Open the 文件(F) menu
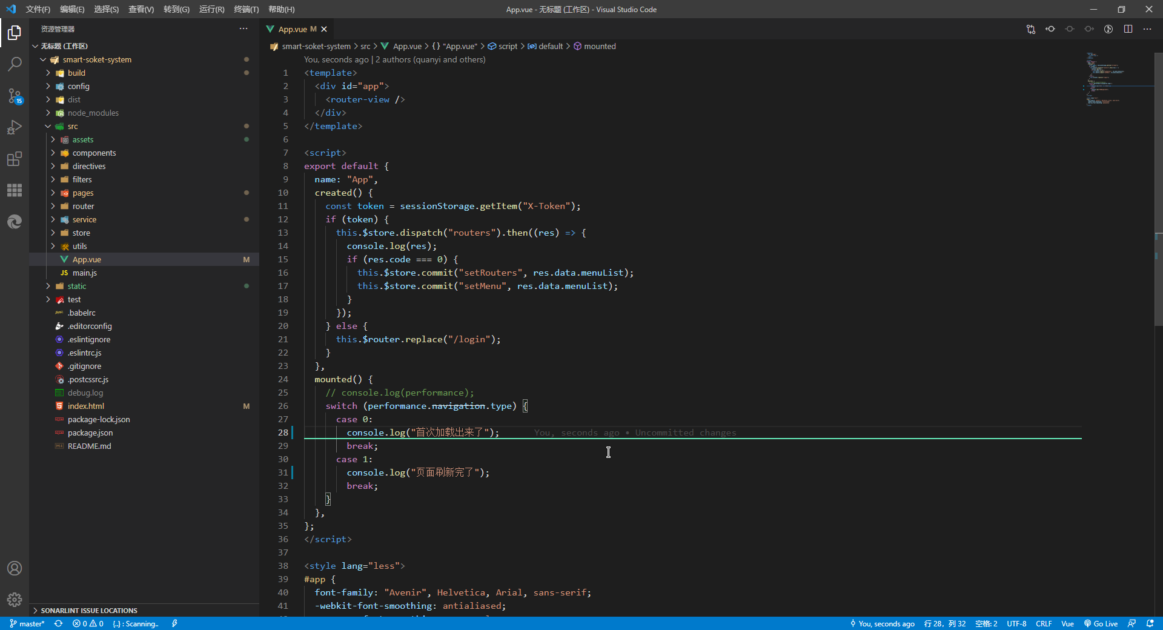 point(38,9)
